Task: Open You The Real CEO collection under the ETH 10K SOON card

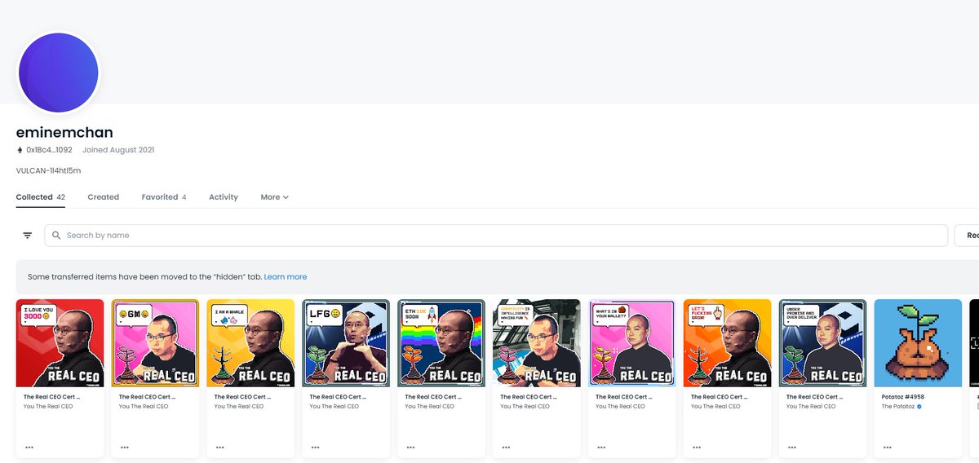Action: tap(430, 406)
